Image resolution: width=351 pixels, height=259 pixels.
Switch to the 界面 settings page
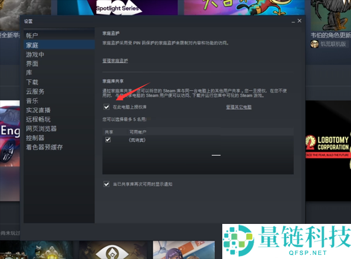(x=32, y=64)
